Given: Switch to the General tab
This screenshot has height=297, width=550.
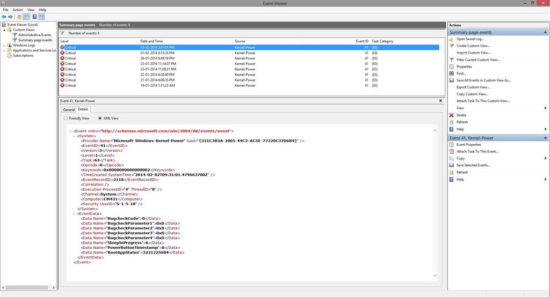Looking at the screenshot, I should tap(69, 109).
